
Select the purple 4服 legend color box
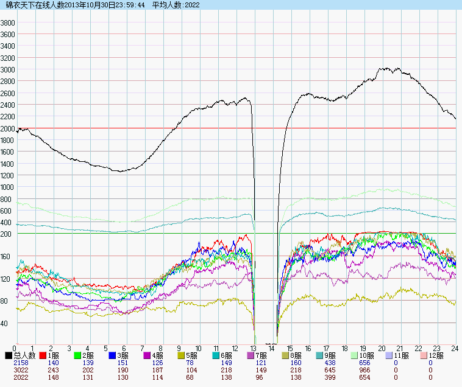(147, 355)
